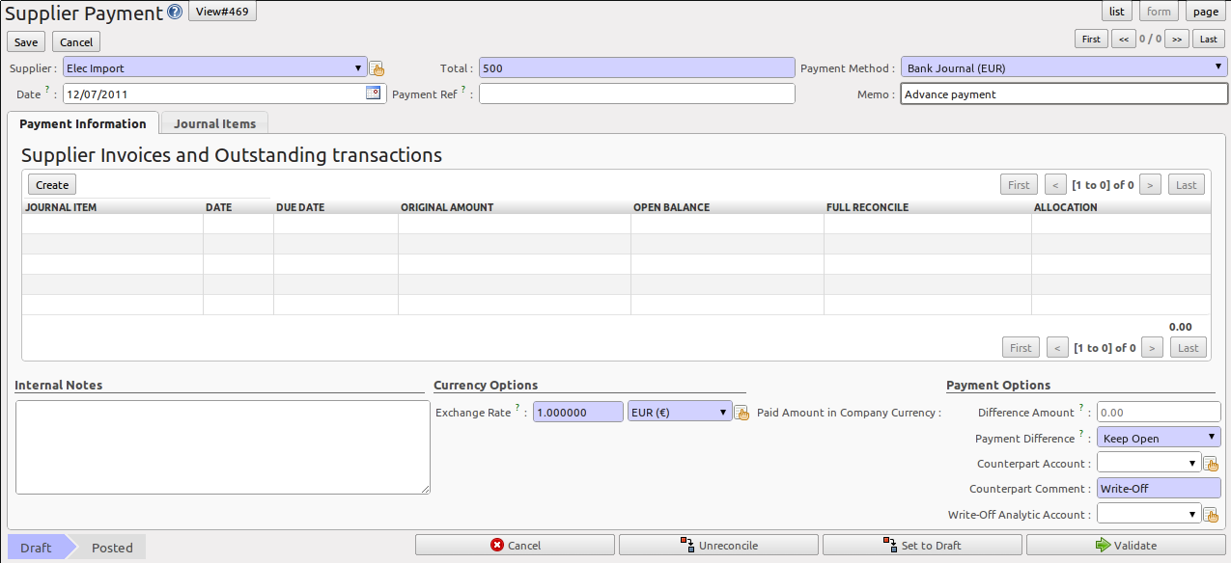The height and width of the screenshot is (563, 1231).
Task: Open Counterpart Account record icon
Action: click(1211, 464)
